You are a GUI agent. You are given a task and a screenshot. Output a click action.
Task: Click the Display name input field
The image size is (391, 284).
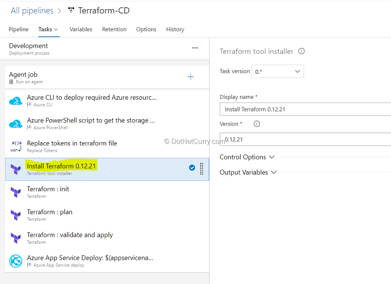(305, 109)
